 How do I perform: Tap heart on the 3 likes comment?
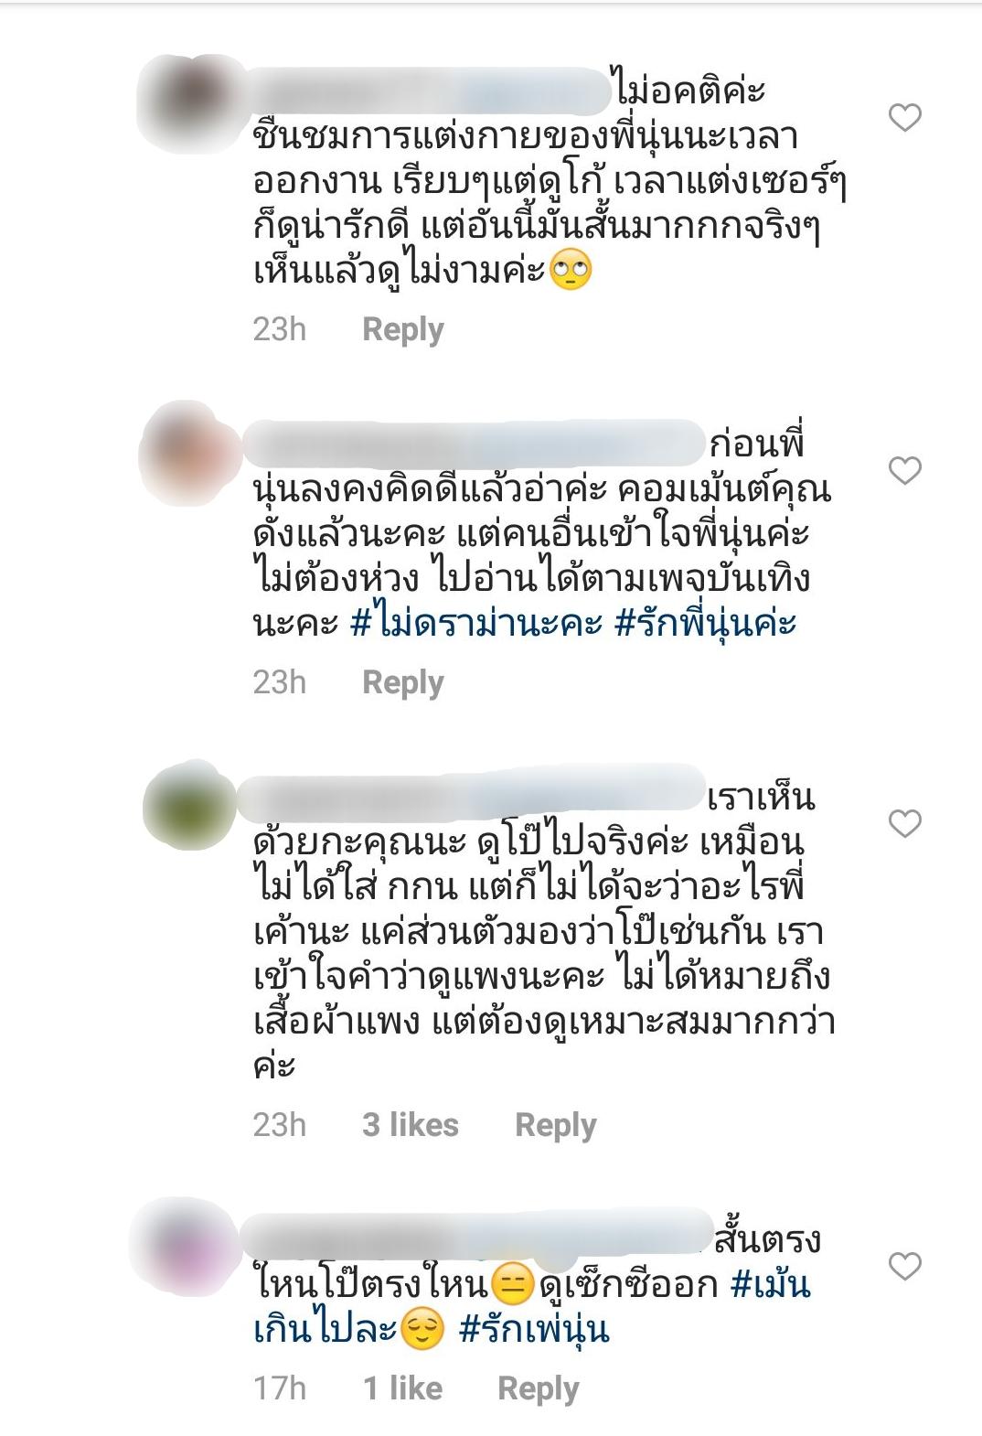[905, 823]
